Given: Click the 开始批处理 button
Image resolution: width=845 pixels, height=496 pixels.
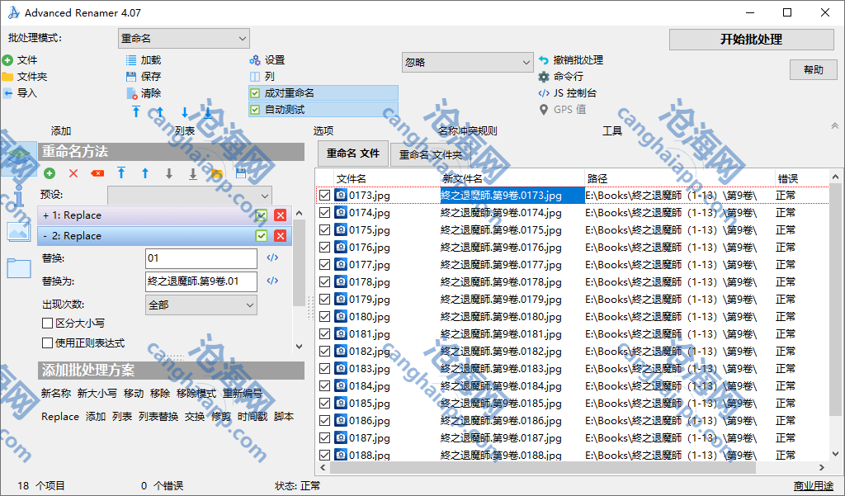Looking at the screenshot, I should (751, 40).
